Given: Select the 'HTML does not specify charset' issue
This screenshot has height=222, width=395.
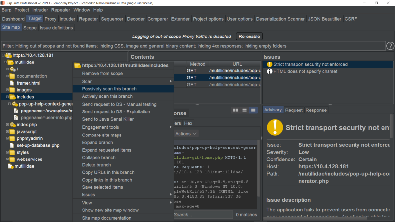Looking at the screenshot, I should (x=328, y=71).
